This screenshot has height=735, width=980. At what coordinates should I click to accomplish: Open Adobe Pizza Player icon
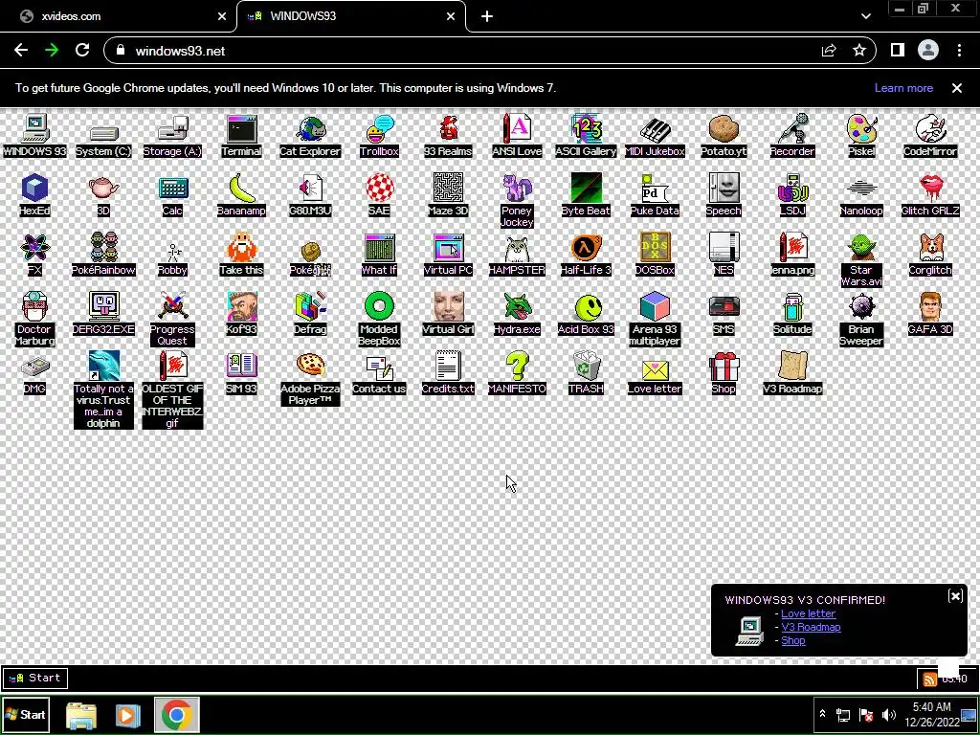(310, 378)
